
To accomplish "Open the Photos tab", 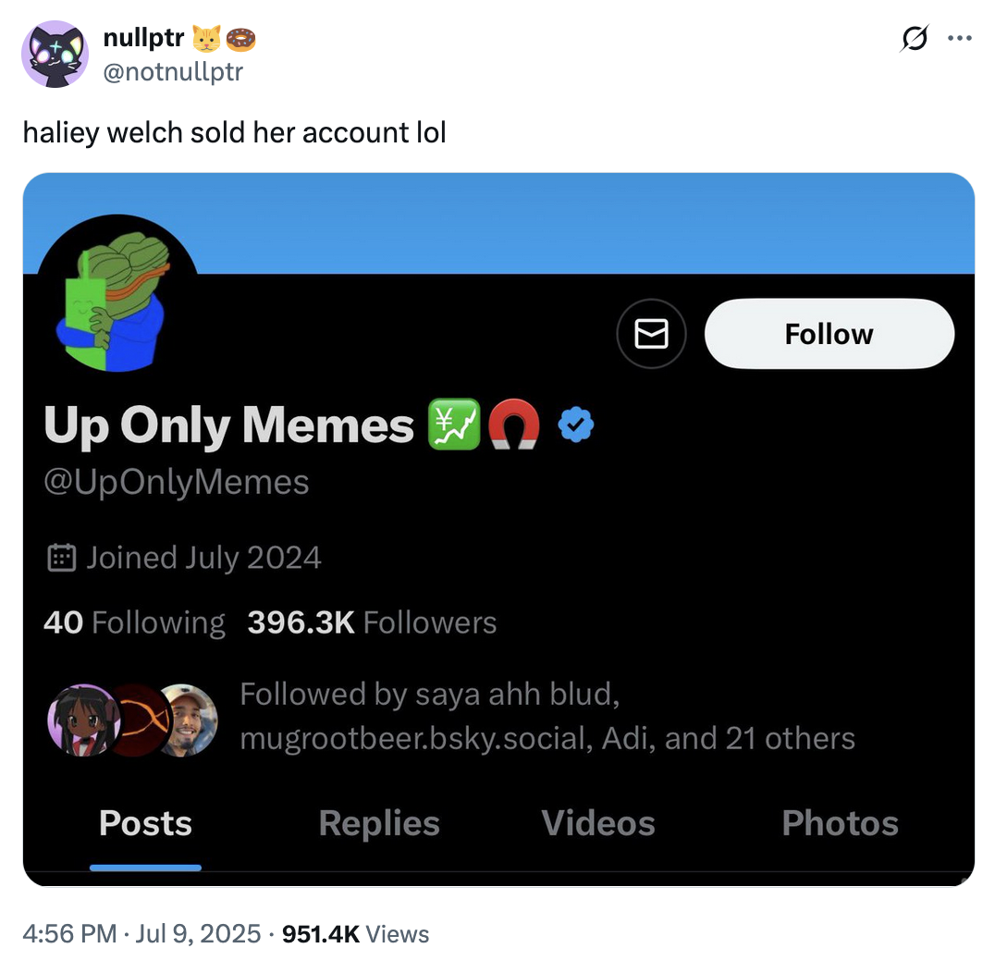I will (x=840, y=823).
